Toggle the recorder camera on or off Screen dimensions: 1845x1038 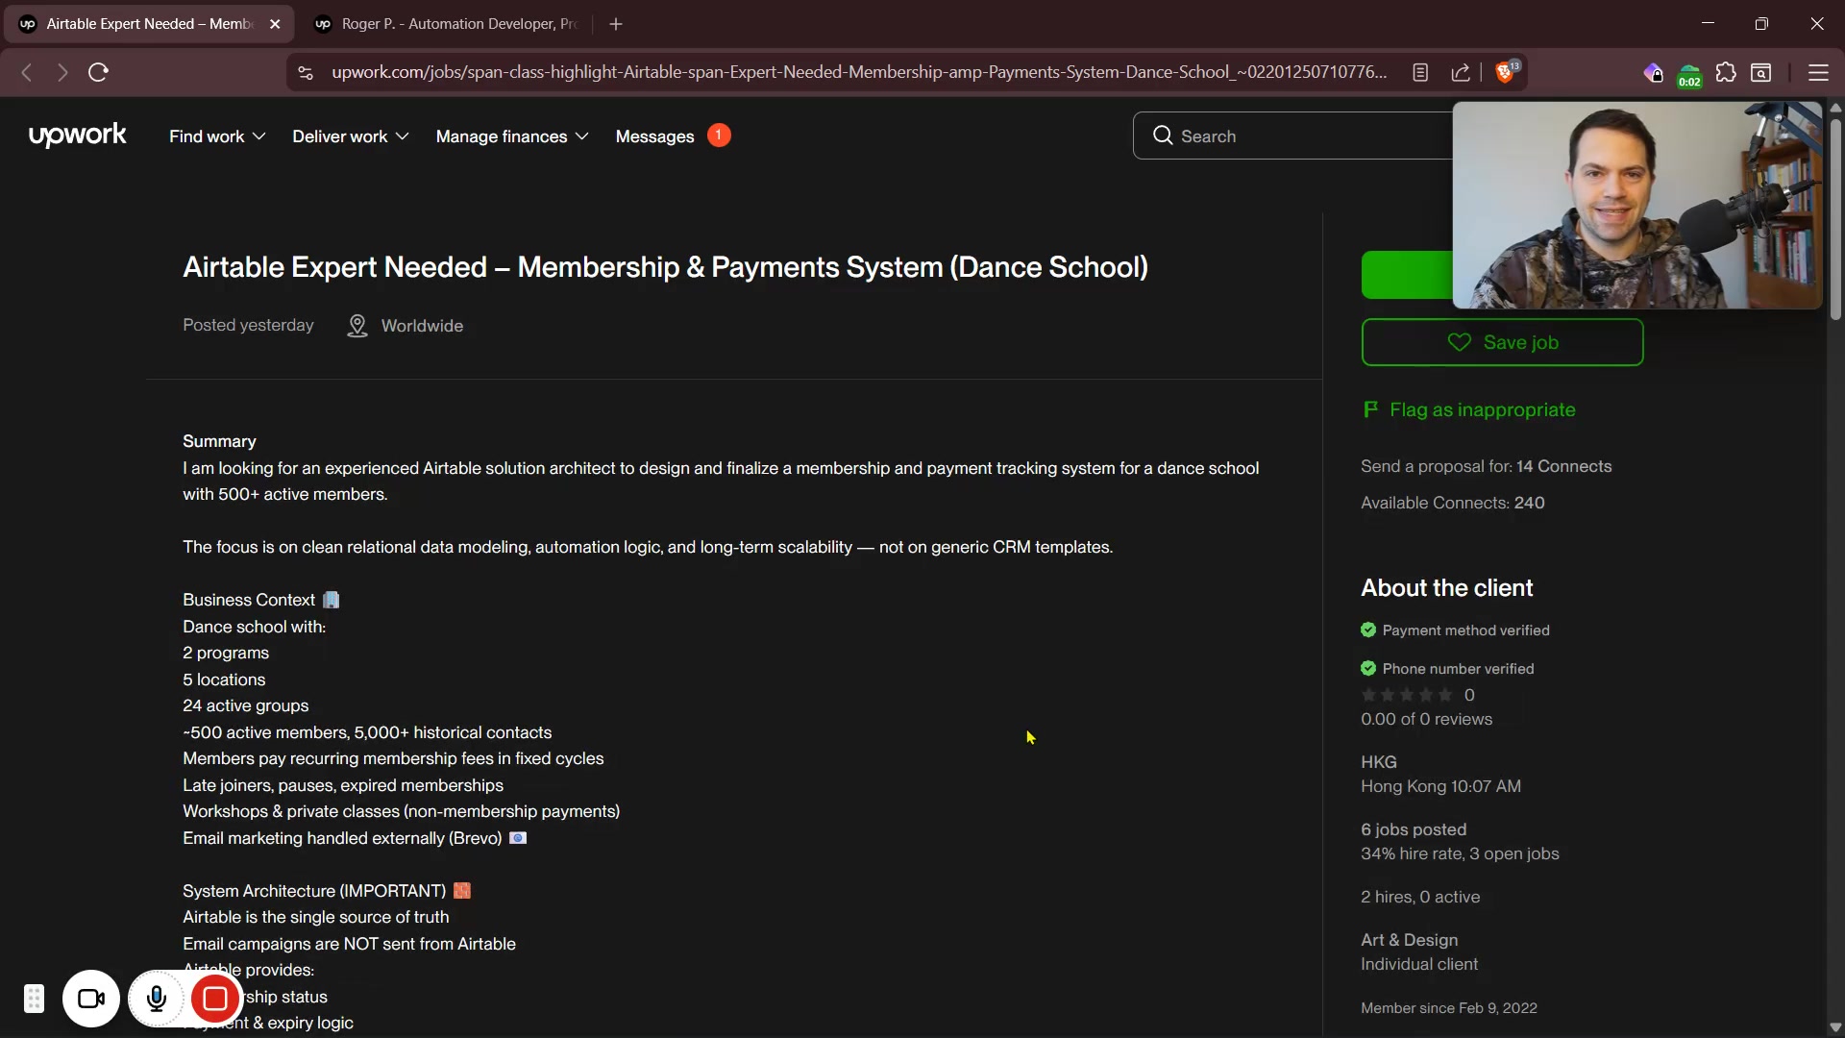coord(91,999)
